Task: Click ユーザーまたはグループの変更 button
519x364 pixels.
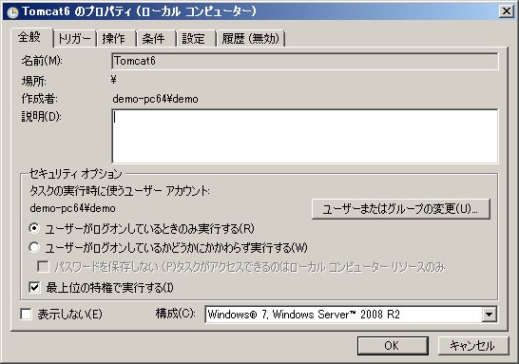Action: tap(400, 209)
